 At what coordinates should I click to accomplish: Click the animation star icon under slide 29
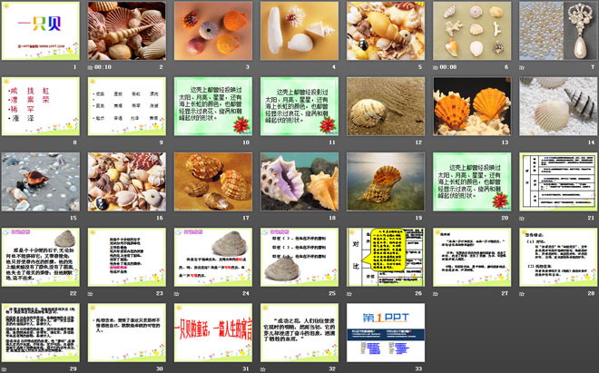click(6, 368)
